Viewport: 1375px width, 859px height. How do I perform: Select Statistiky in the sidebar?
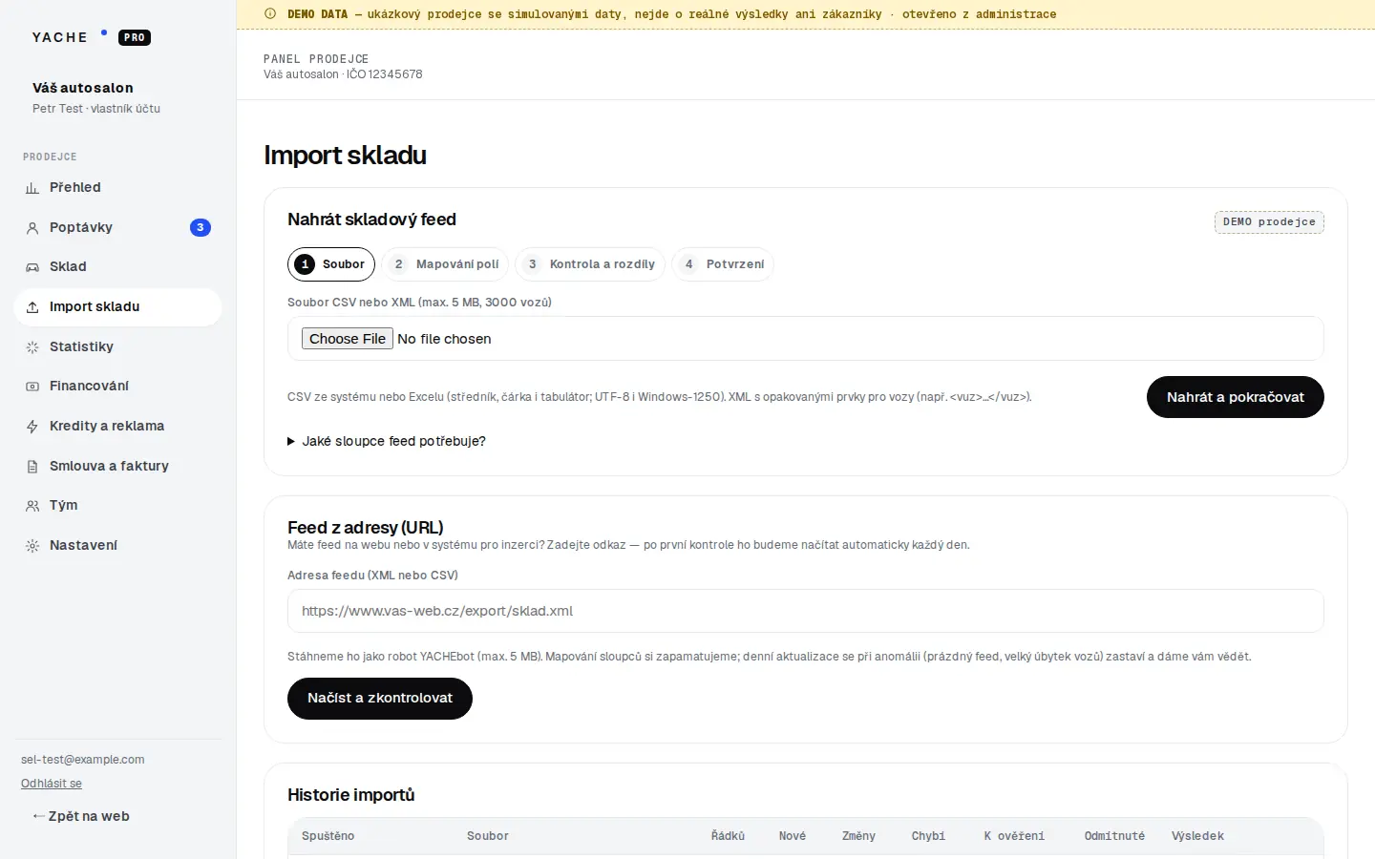click(x=117, y=346)
